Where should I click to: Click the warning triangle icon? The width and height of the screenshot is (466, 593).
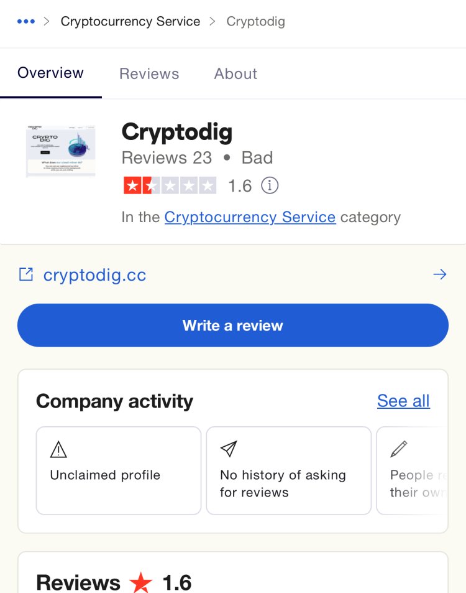click(x=58, y=449)
